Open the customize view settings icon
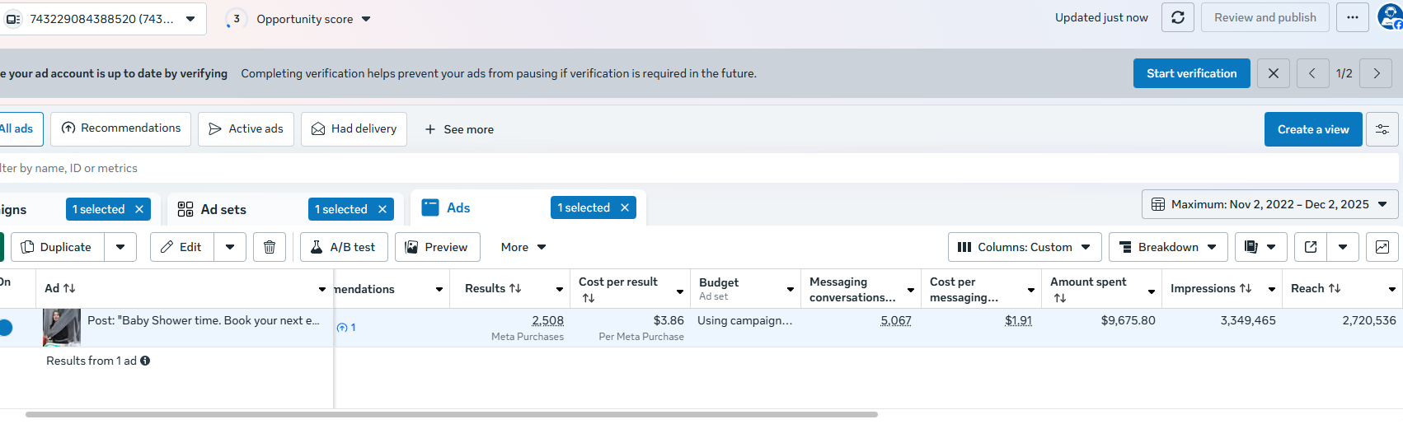Image resolution: width=1403 pixels, height=424 pixels. (x=1382, y=130)
